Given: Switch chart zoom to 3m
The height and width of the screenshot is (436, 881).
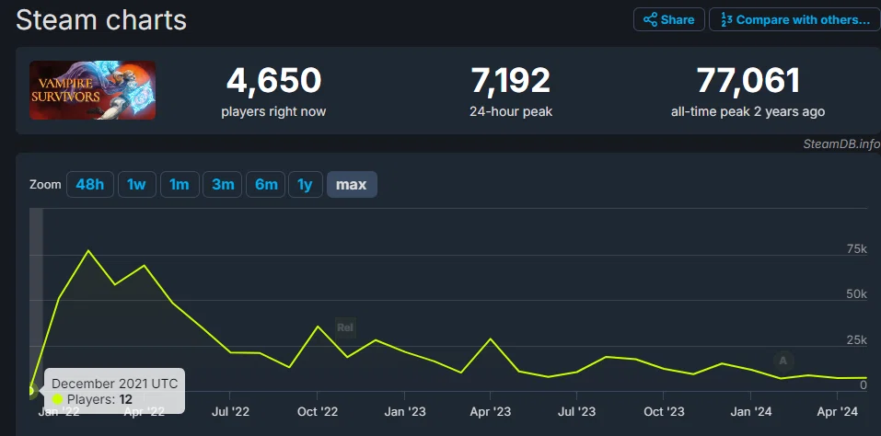Looking at the screenshot, I should point(223,185).
